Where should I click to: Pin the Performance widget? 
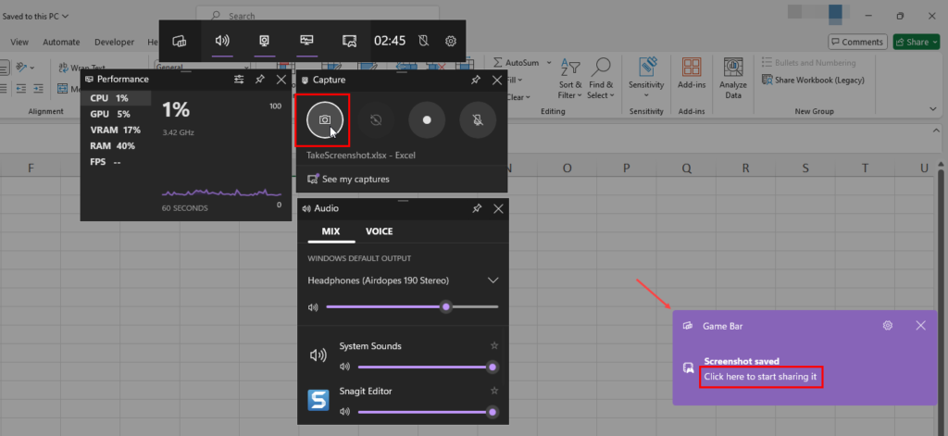(x=260, y=80)
